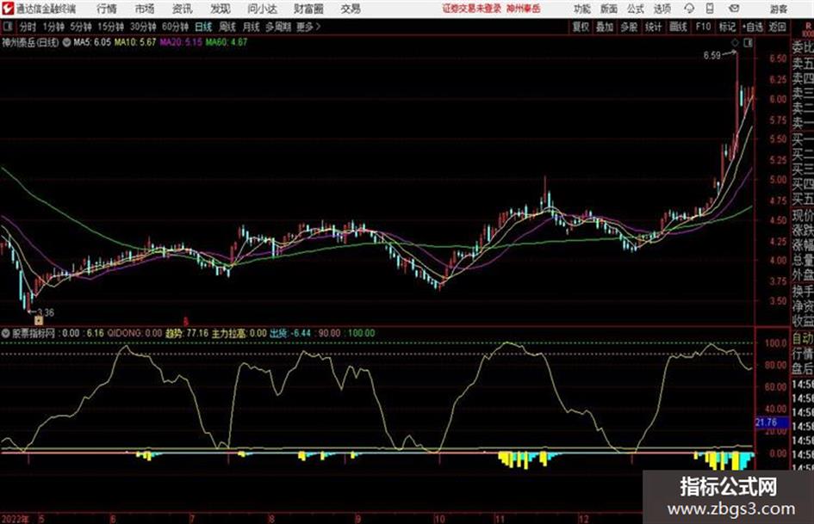
Task: Click the 6.59 high price label
Action: coord(711,55)
